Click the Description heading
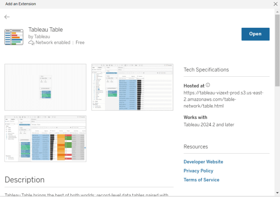The height and width of the screenshot is (197, 280). (x=25, y=180)
